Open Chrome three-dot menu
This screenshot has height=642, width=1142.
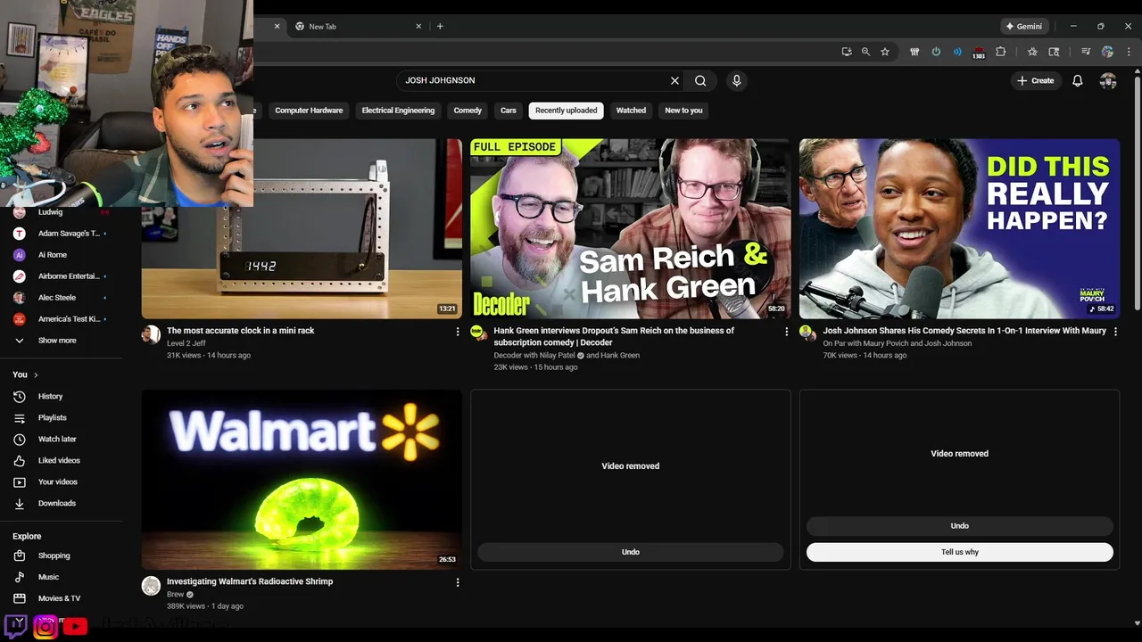tap(1129, 52)
